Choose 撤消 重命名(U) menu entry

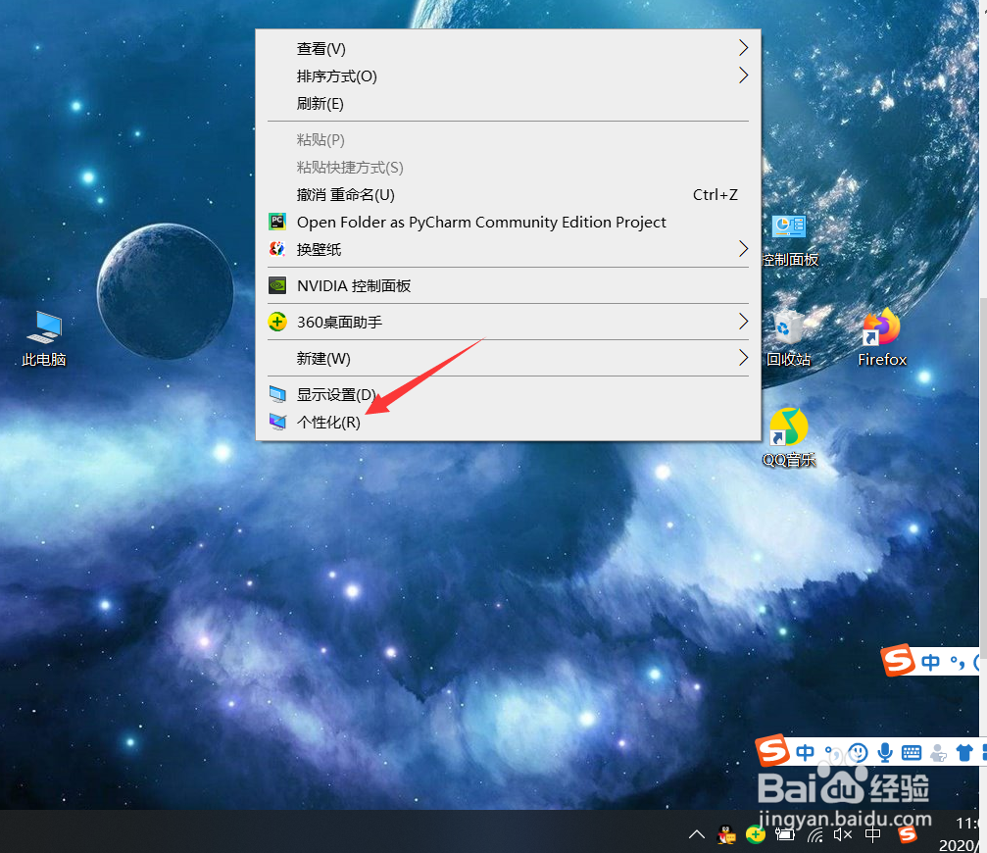[x=508, y=194]
